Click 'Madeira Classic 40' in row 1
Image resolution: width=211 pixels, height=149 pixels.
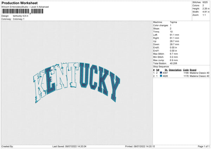pos(199,73)
